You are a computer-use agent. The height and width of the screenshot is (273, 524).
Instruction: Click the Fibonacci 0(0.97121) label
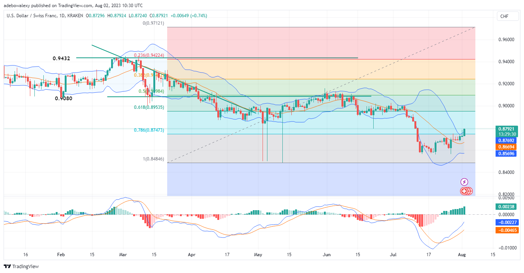pos(154,23)
